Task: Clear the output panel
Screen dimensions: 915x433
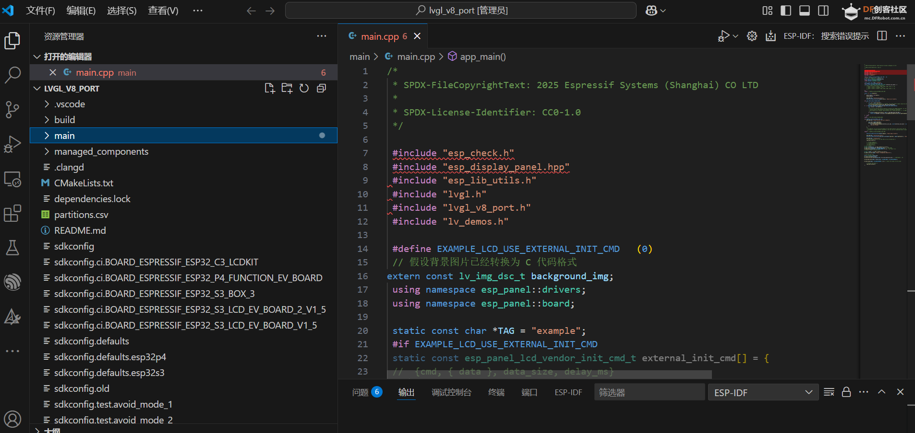Action: pos(829,392)
